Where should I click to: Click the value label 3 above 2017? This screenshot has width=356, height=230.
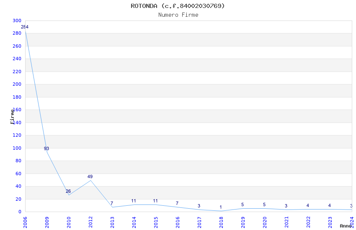pos(199,206)
